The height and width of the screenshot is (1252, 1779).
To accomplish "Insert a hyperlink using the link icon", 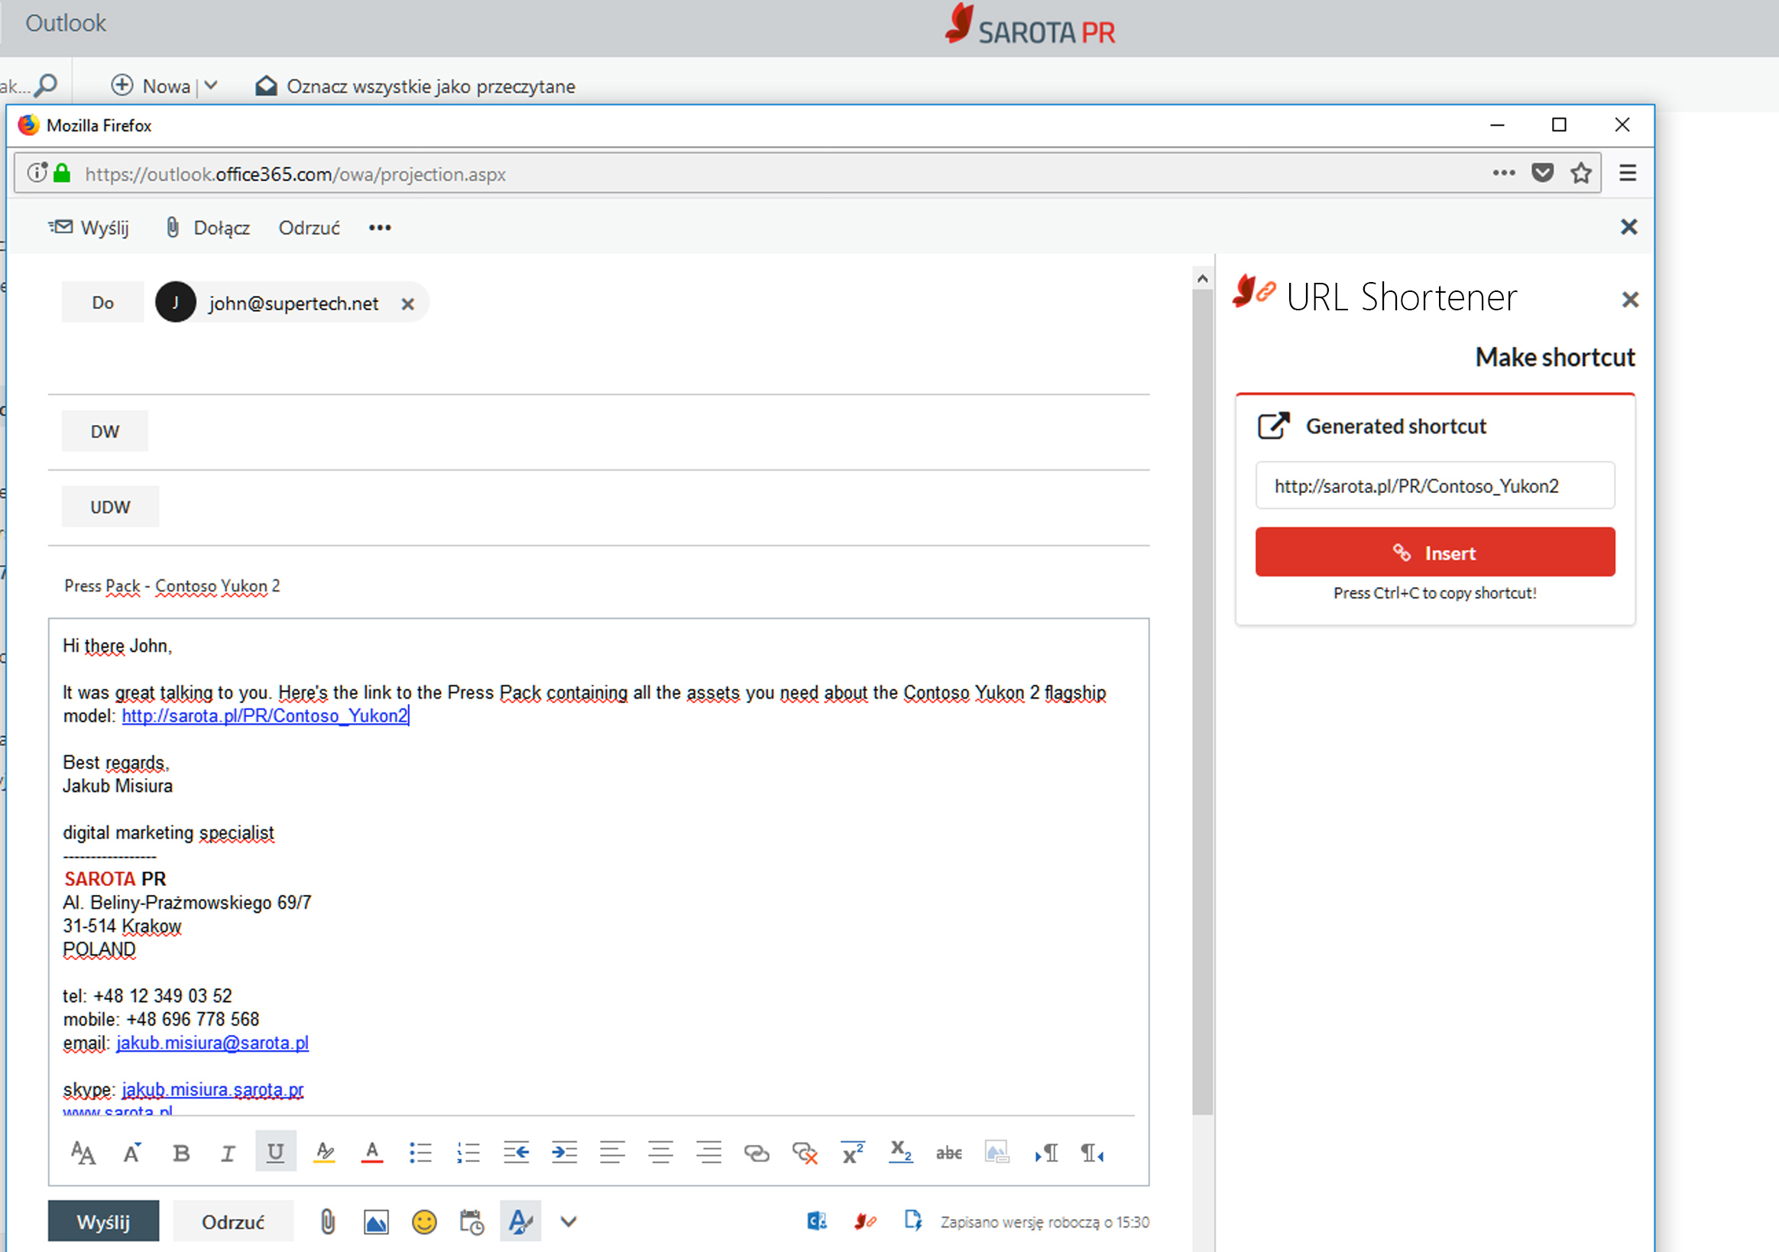I will (x=757, y=1153).
